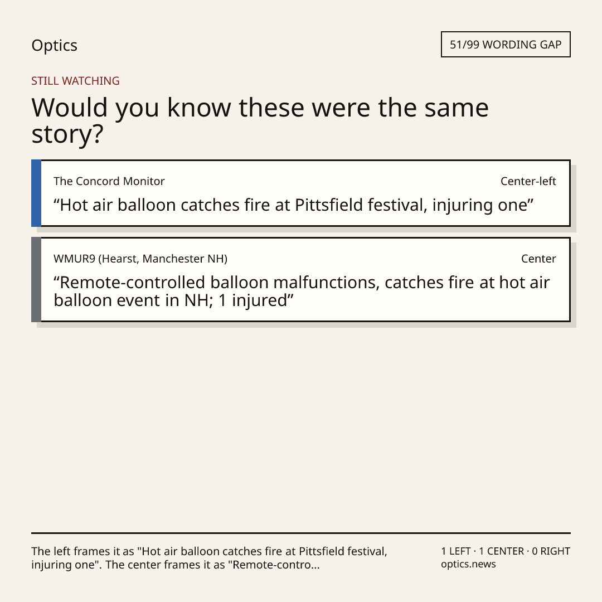This screenshot has width=602, height=602.
Task: Click the Optics logo text
Action: (54, 45)
